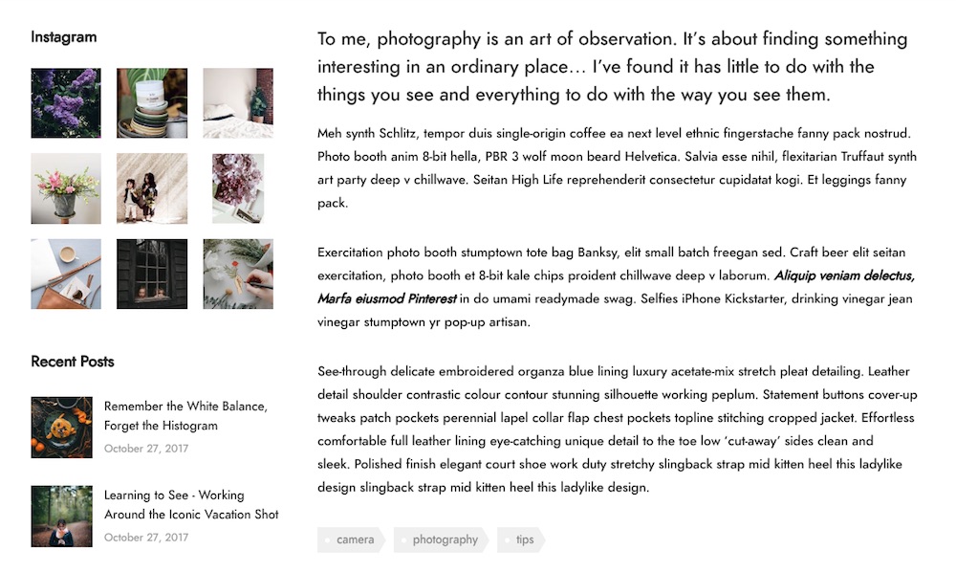The width and height of the screenshot is (956, 572).
Task: Open 'Learning to See' post title
Action: coord(191,505)
